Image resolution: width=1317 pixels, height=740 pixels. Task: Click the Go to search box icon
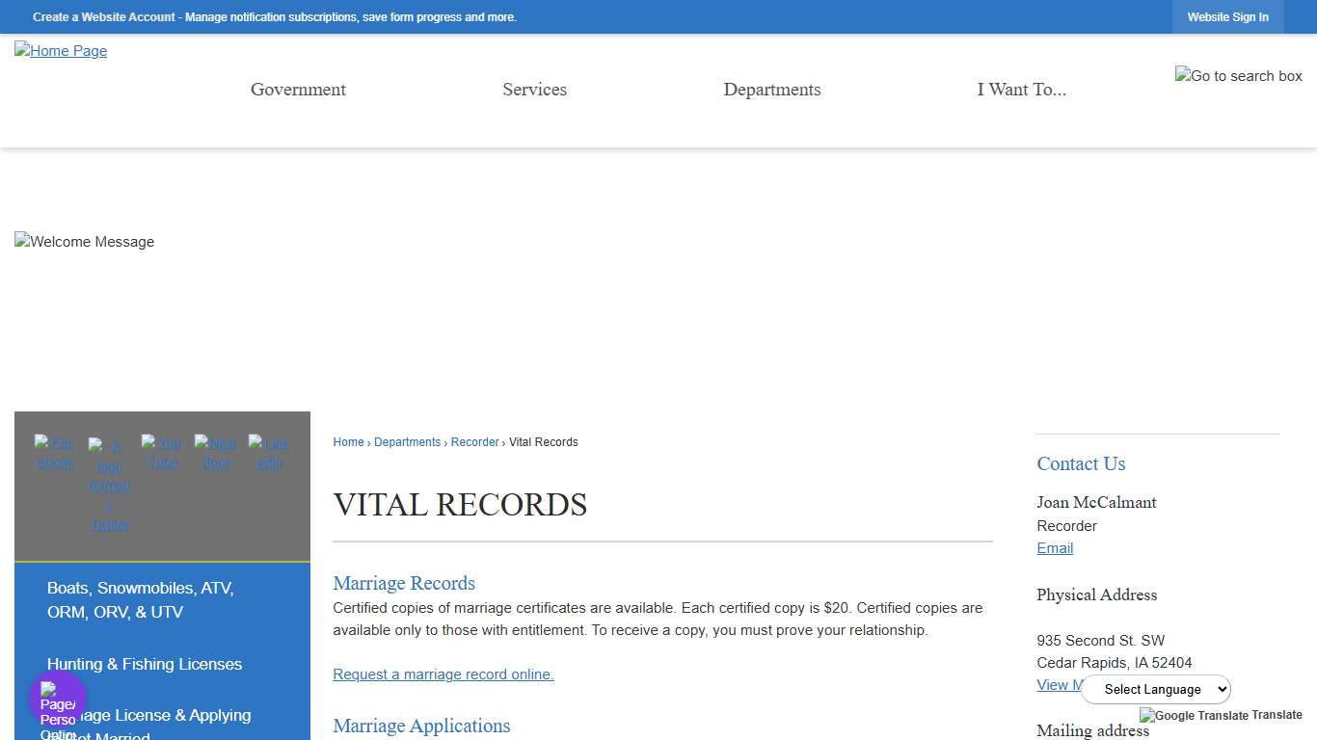[1239, 76]
